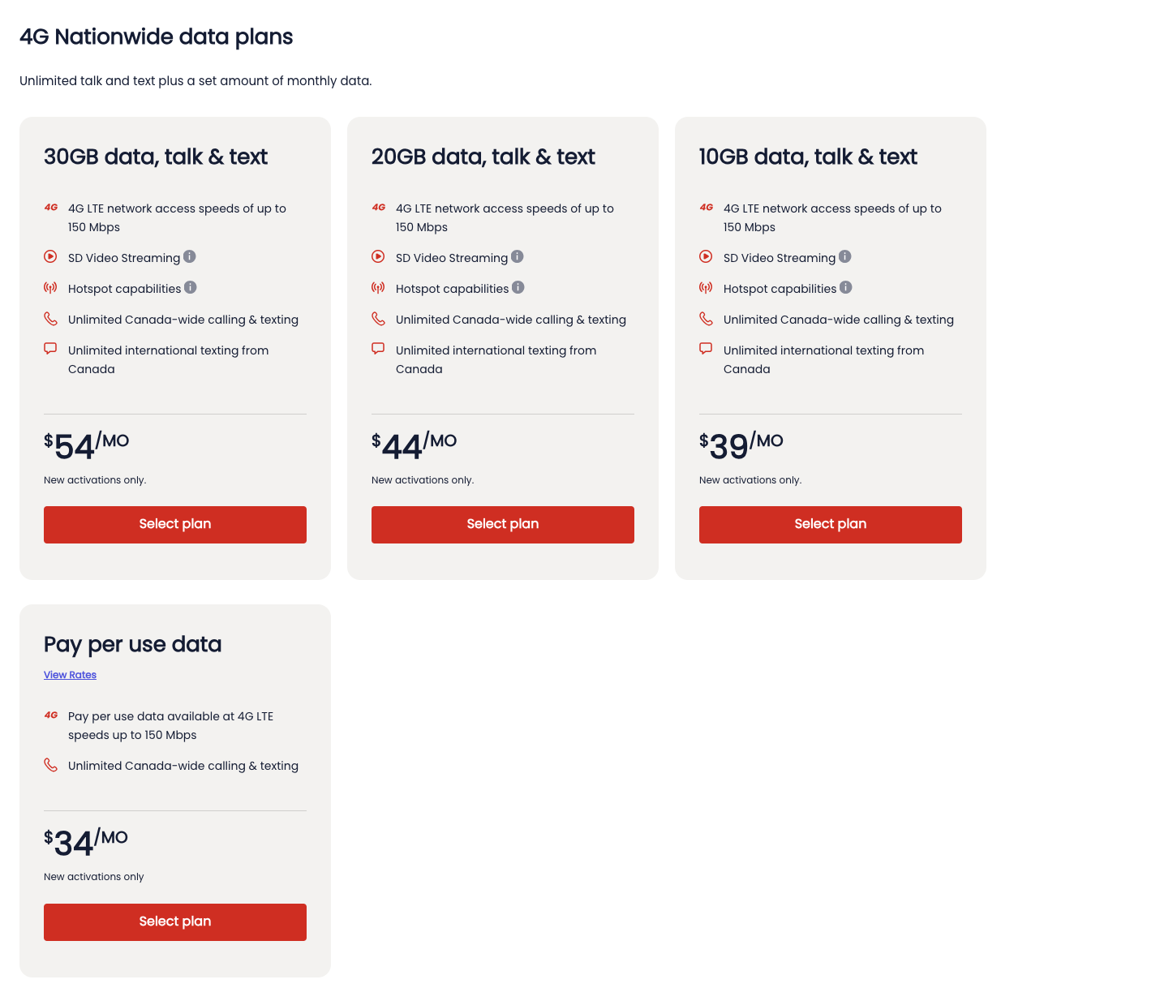Show Hotspot capabilities info for 10GB plan
The image size is (1160, 1001).
[846, 287]
